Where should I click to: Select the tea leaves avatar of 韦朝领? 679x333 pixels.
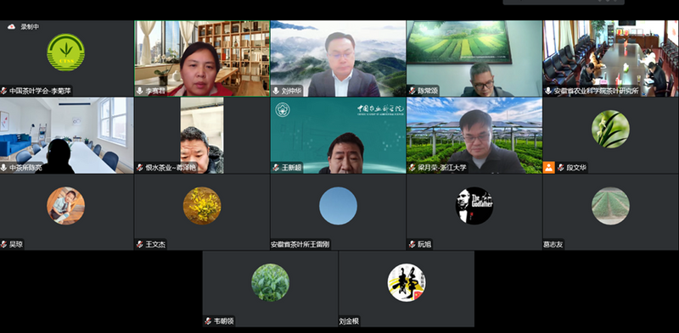(270, 282)
